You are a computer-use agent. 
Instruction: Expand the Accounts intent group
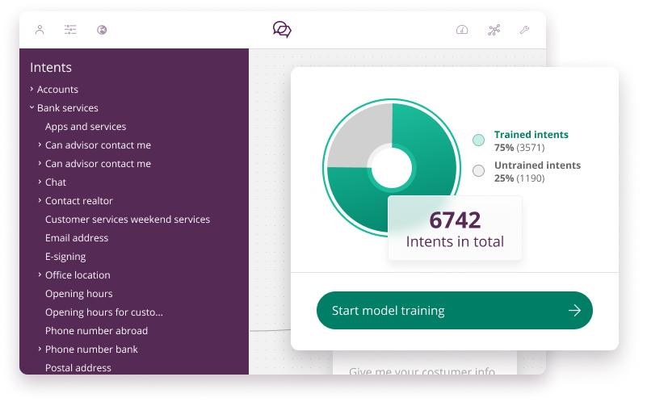point(32,90)
